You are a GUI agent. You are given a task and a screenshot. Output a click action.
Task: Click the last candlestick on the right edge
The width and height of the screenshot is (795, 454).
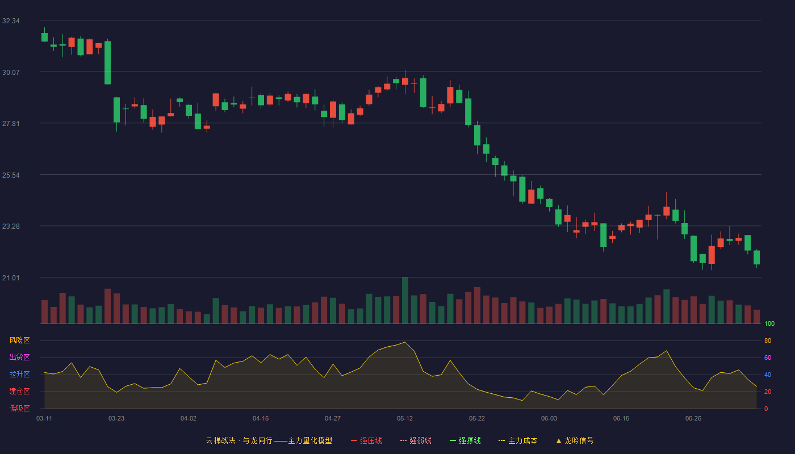[756, 258]
